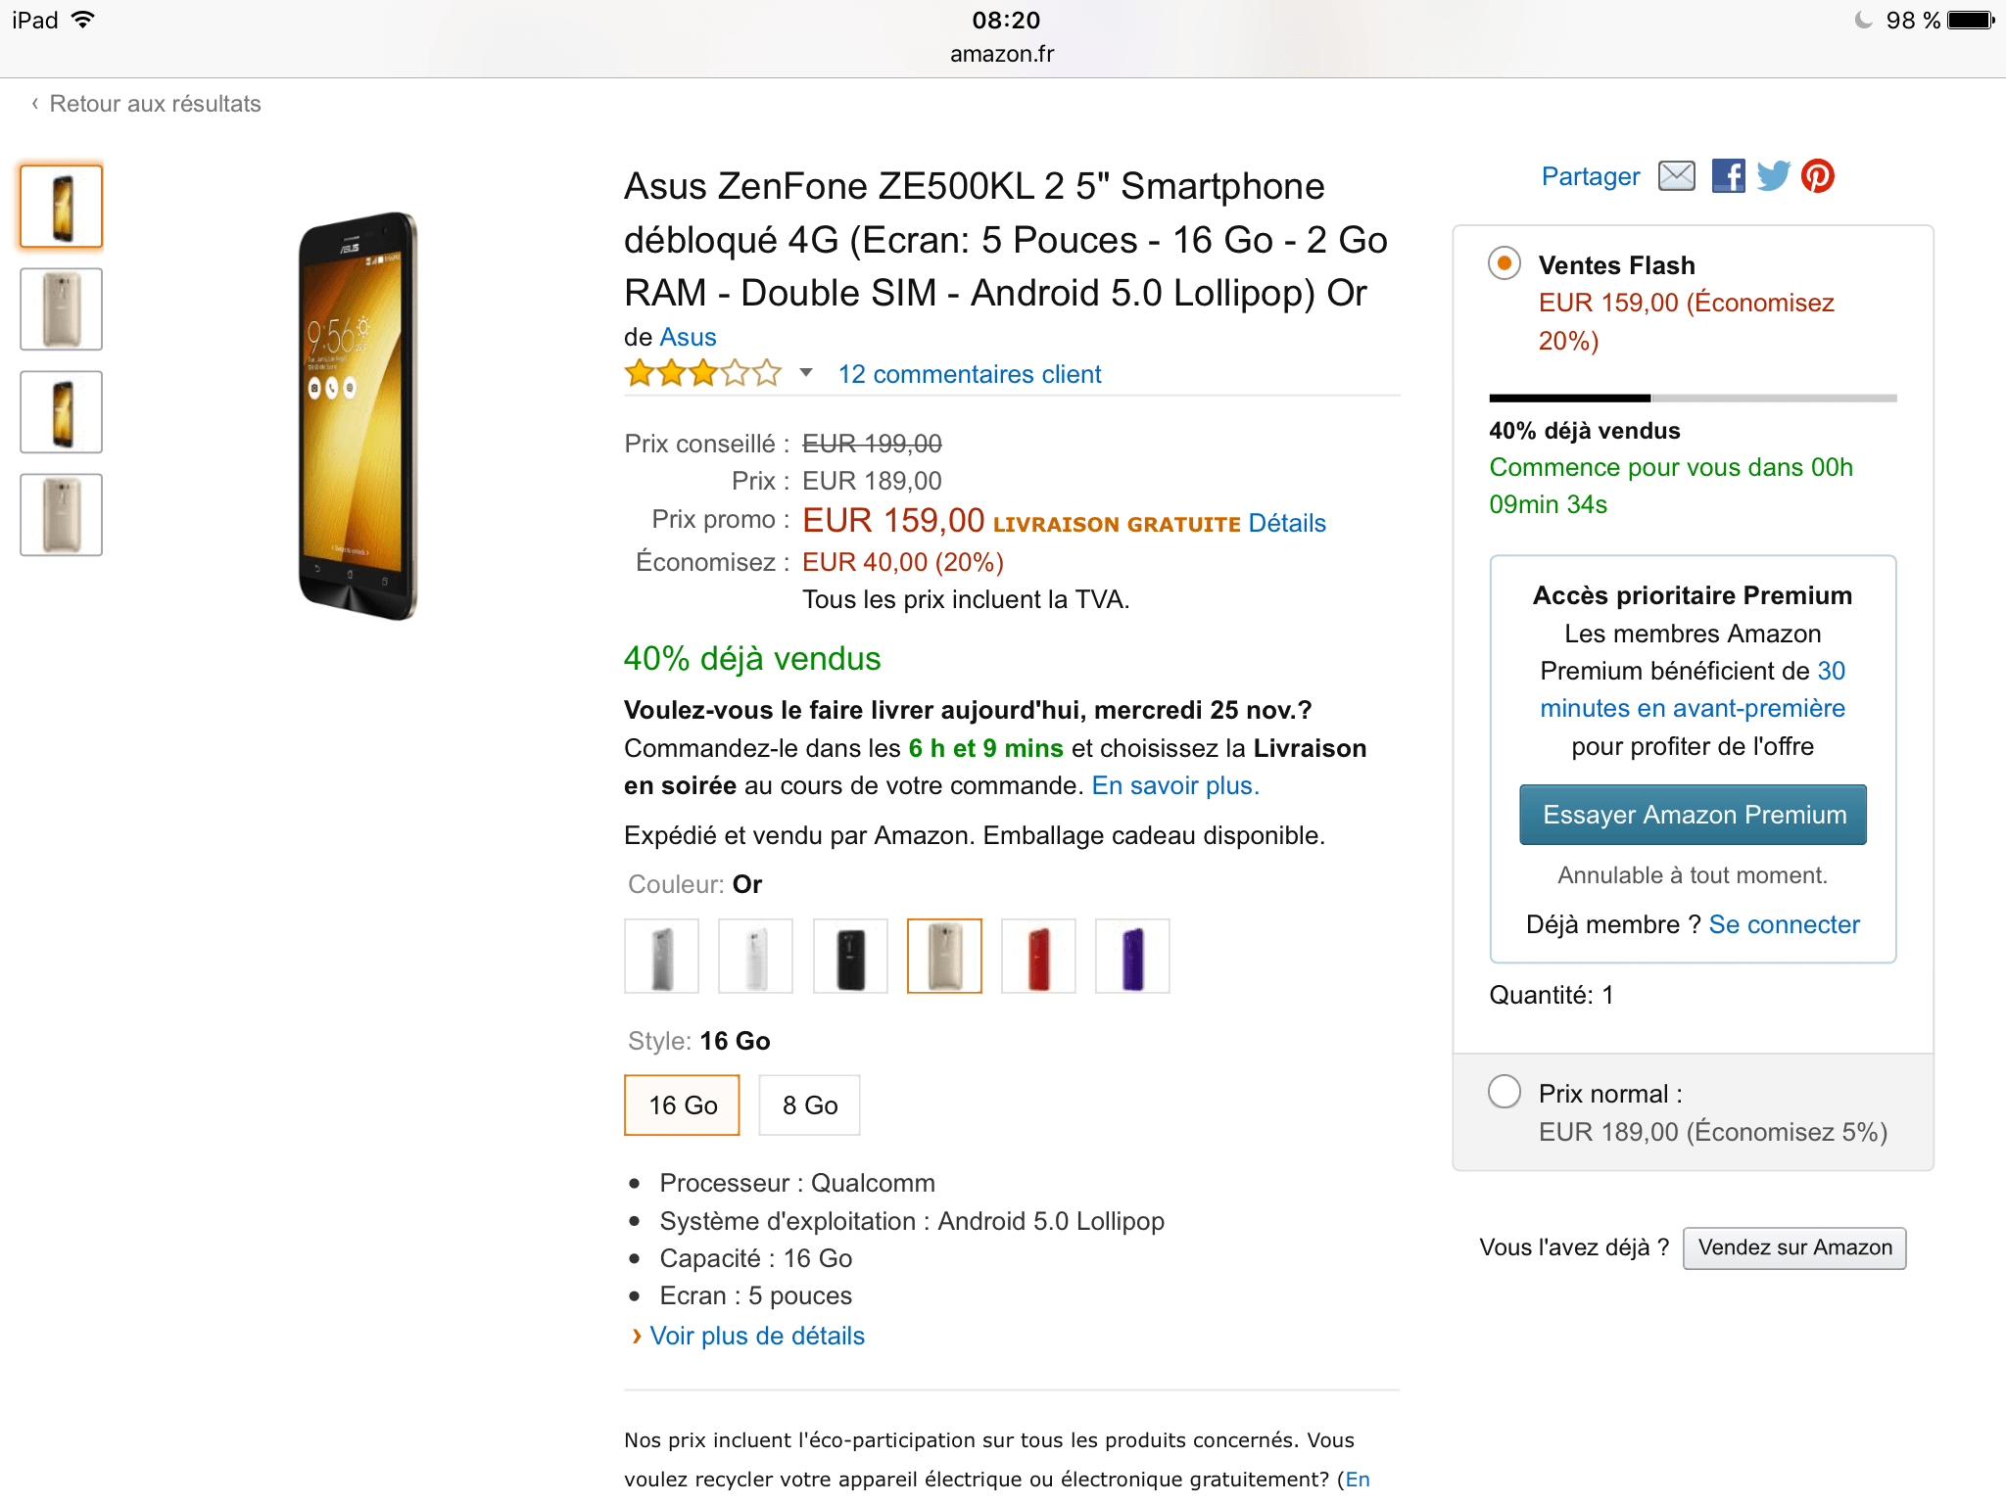This screenshot has width=2006, height=1504.
Task: Select the black color swatch
Action: (850, 956)
